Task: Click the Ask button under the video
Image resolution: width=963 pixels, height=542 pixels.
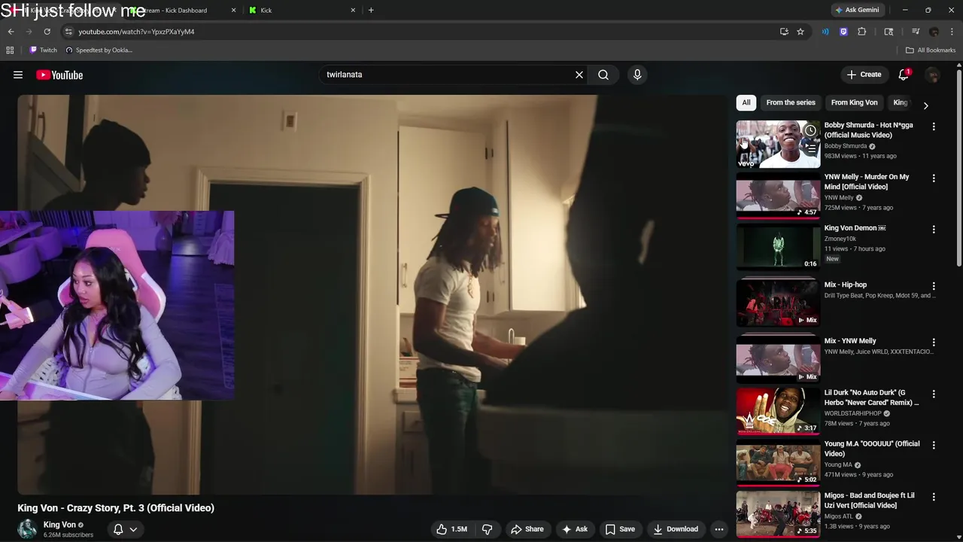Action: tap(574, 529)
